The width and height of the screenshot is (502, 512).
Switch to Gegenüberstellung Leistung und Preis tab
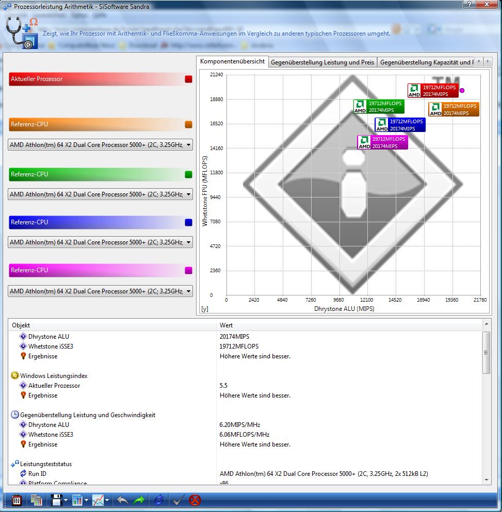[322, 62]
